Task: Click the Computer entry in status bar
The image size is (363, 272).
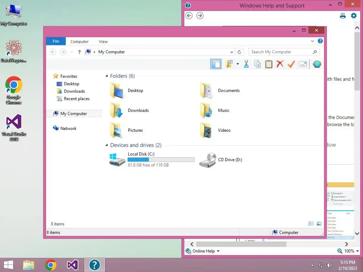Action: 285,232
